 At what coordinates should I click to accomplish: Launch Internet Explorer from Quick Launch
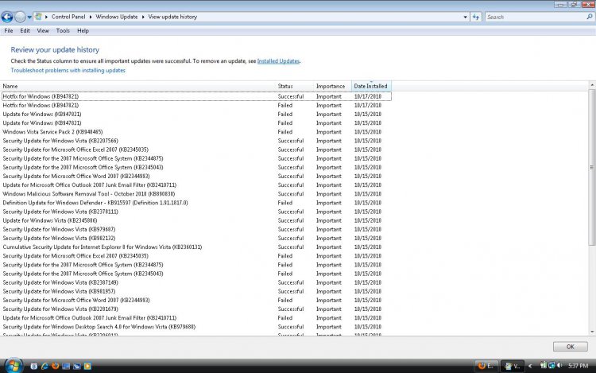point(45,366)
